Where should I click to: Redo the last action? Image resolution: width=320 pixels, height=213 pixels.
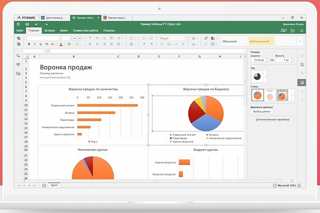(46, 24)
